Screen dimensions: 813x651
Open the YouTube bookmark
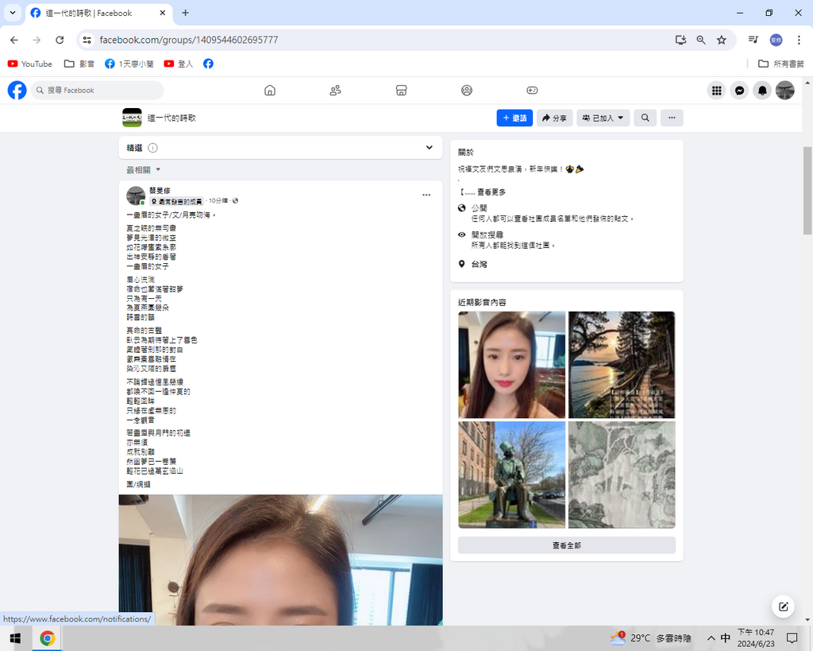pos(30,64)
